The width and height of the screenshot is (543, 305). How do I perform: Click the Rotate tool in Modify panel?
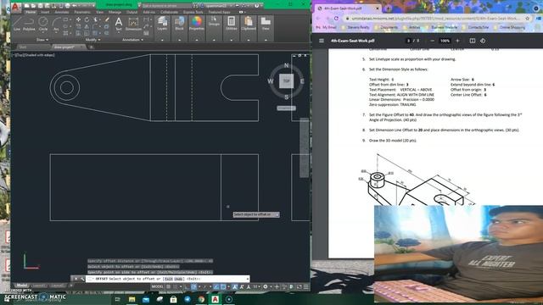[x=87, y=19]
